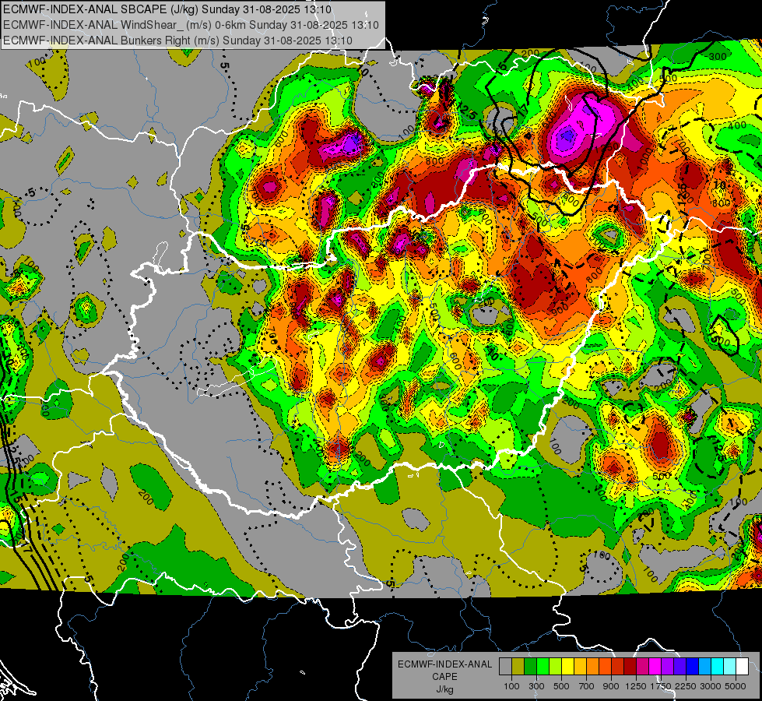Screen dimensions: 762x701
Task: Click the ECMWF-INDEX-ANAL legend title
Action: click(x=444, y=664)
